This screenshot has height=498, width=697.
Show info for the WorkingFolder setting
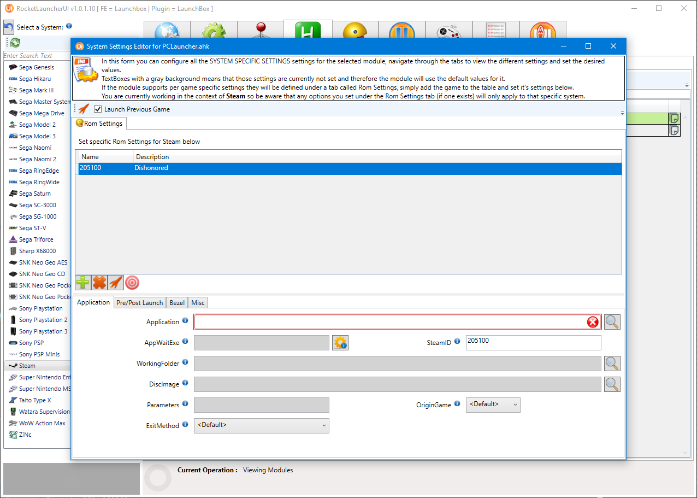pyautogui.click(x=185, y=362)
